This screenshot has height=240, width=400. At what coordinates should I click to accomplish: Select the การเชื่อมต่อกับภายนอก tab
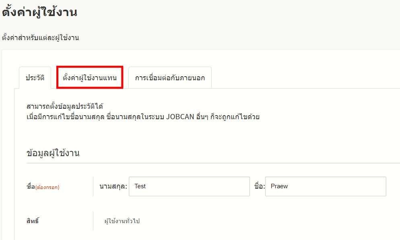[x=170, y=78]
